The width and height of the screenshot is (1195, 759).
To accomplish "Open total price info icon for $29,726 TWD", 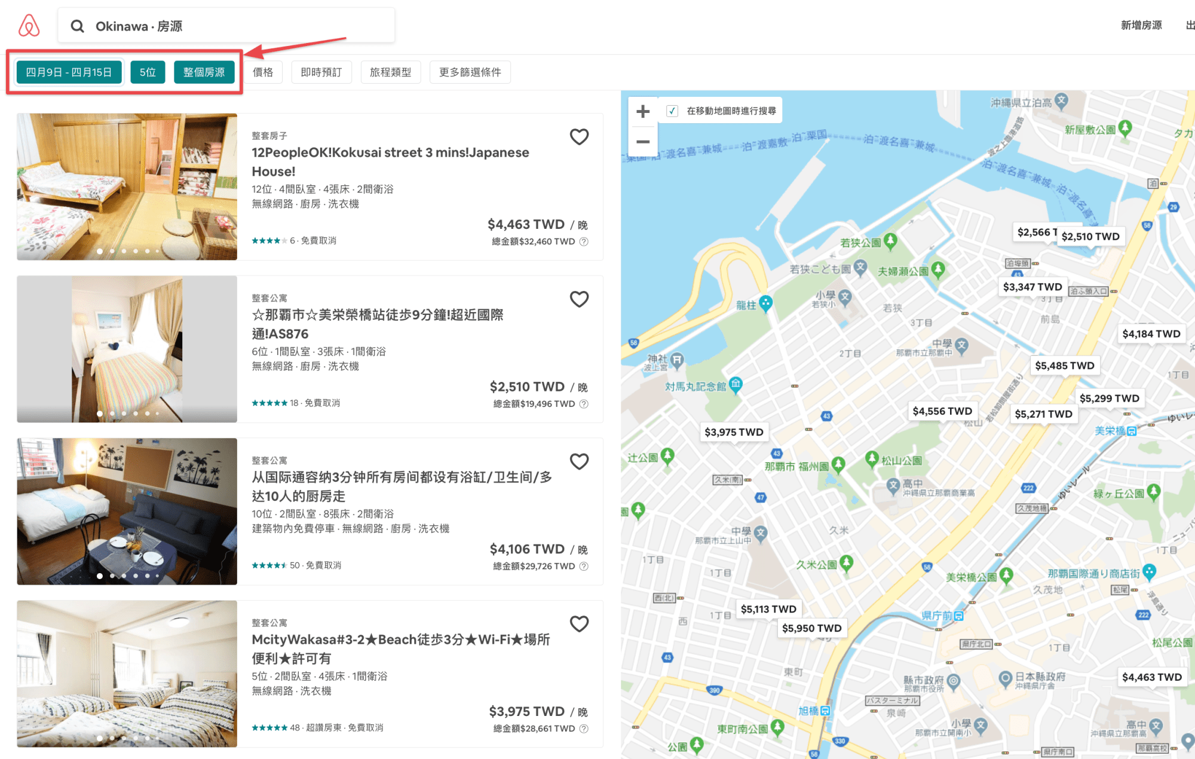I will pyautogui.click(x=584, y=566).
